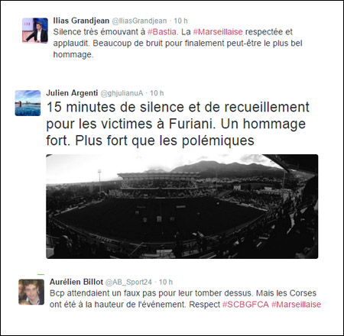
Task: Open the @ghjulianuA handle
Action: (x=122, y=93)
